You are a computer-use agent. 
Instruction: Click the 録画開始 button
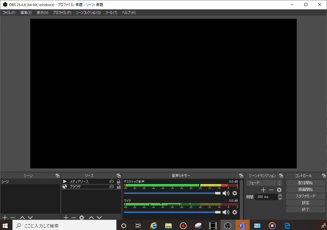point(306,190)
